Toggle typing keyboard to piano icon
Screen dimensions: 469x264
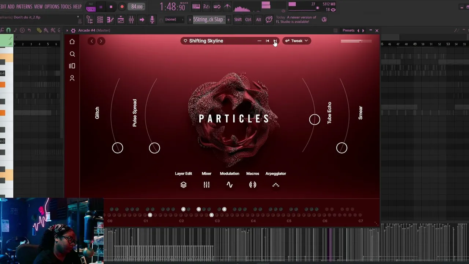(196, 7)
